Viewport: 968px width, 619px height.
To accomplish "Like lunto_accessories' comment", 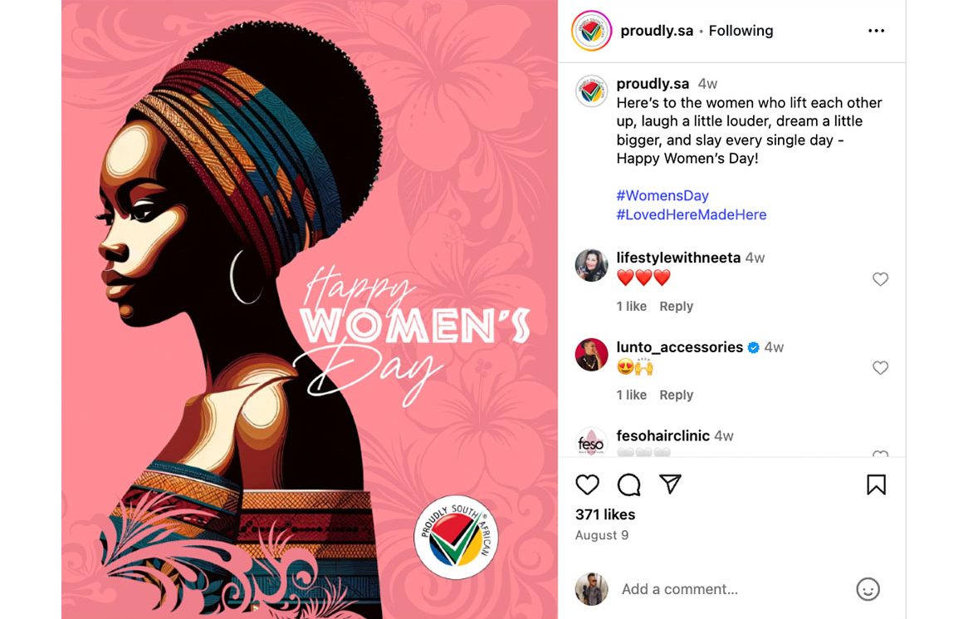I will [880, 368].
